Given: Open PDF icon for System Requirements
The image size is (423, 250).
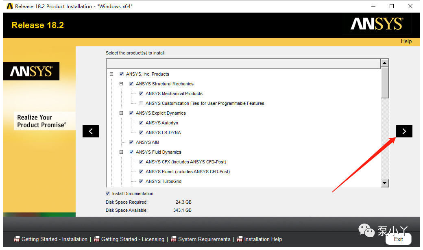Looking at the screenshot, I should tap(173, 239).
